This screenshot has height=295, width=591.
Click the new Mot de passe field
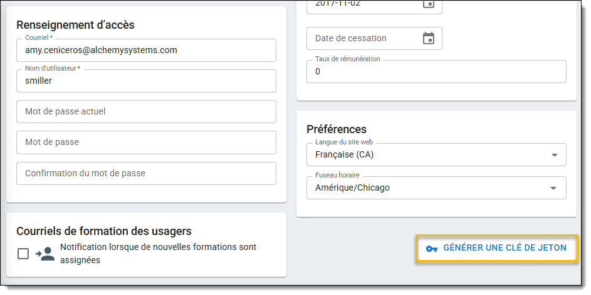(146, 142)
